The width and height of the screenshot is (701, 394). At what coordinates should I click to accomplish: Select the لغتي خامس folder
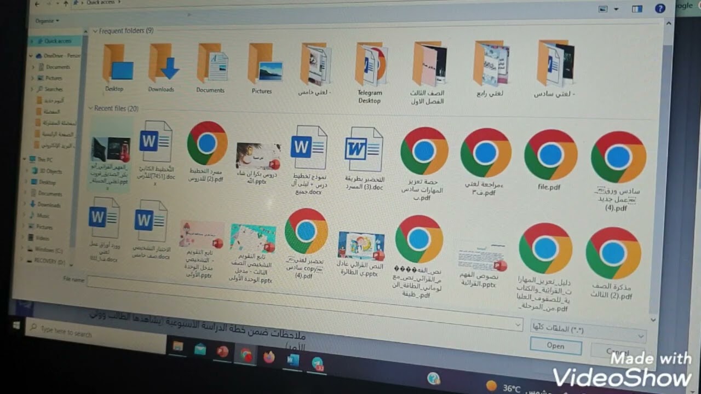click(x=315, y=69)
